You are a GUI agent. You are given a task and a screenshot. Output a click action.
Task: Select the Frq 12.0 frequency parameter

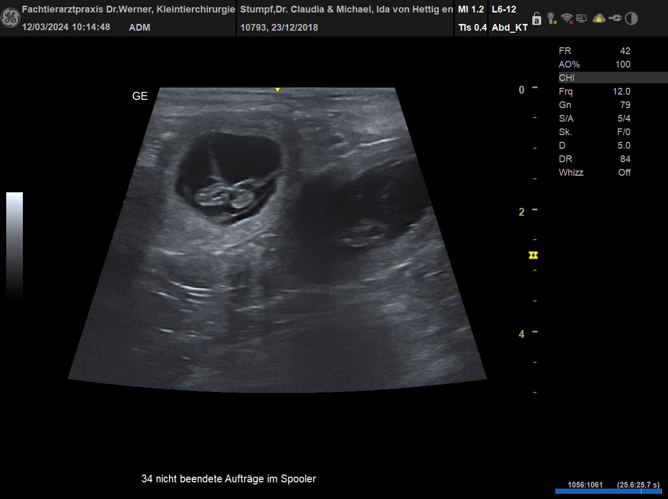594,91
